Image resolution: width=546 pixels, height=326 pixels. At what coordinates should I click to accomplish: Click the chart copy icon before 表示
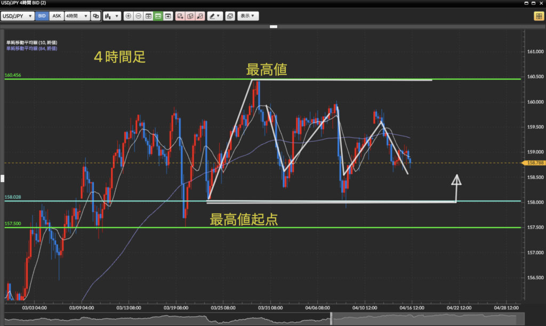coord(230,16)
